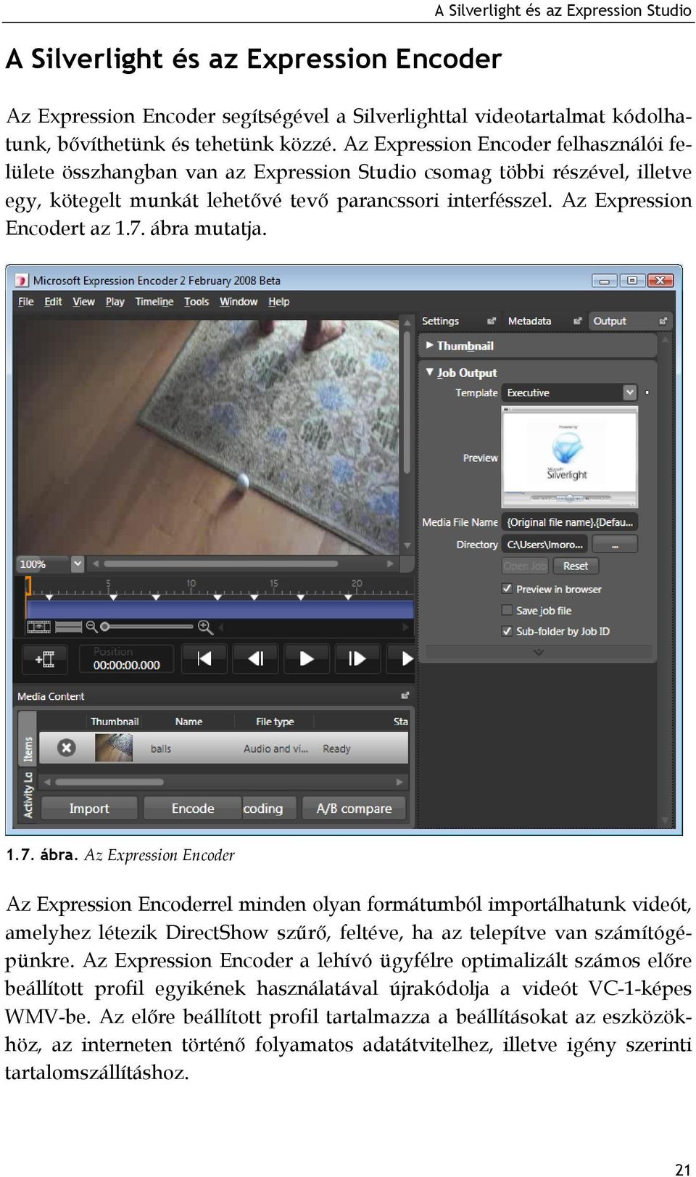Click the Thumbnail column header in media list
696x1177 pixels.
tap(115, 722)
